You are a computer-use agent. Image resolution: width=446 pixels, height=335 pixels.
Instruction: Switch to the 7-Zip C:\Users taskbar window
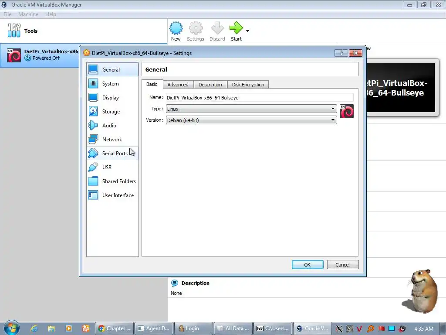point(273,328)
